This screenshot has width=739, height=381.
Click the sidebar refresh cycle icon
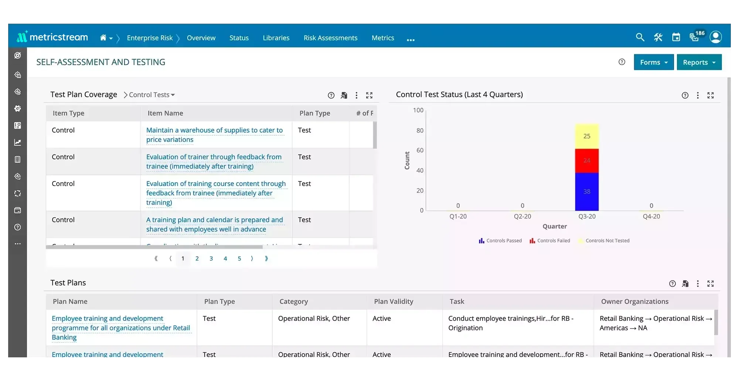pyautogui.click(x=17, y=193)
